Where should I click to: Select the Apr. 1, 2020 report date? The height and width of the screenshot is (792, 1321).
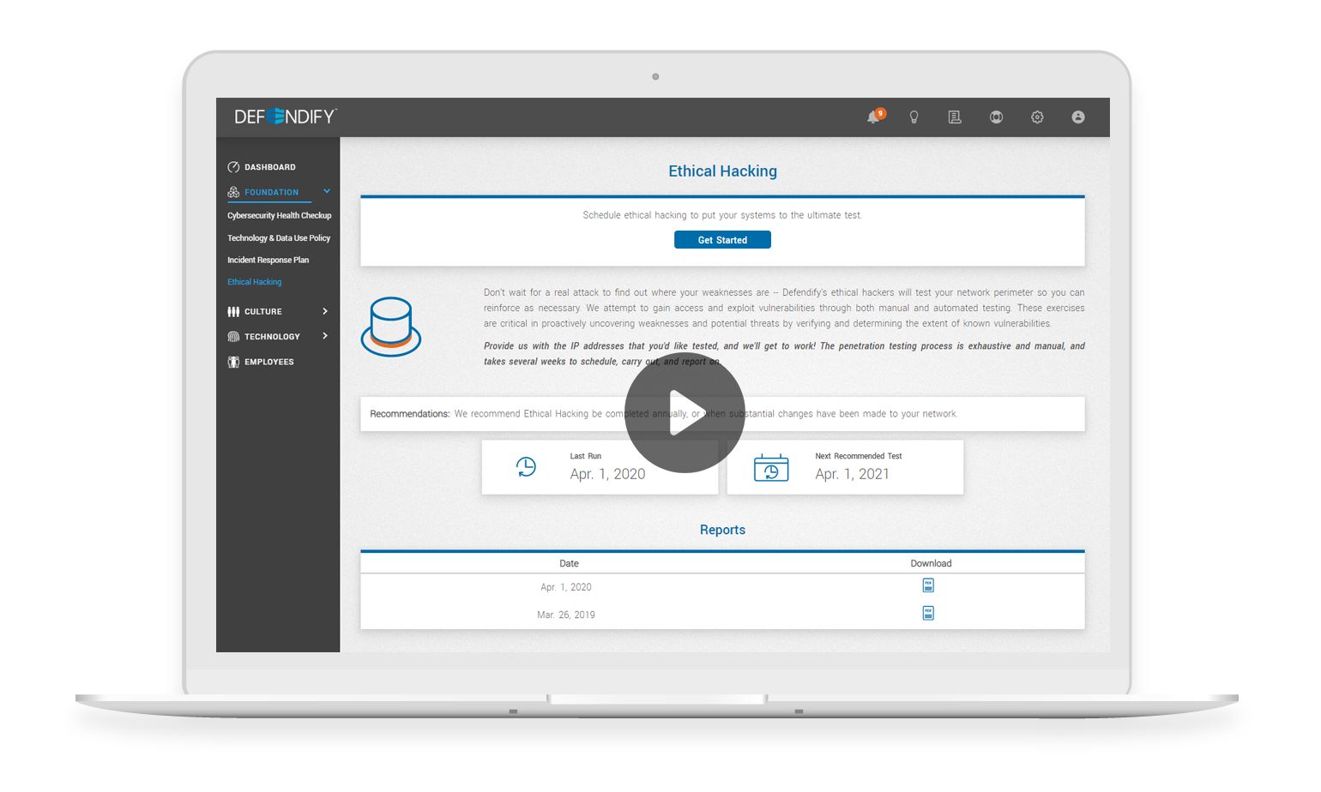(566, 587)
